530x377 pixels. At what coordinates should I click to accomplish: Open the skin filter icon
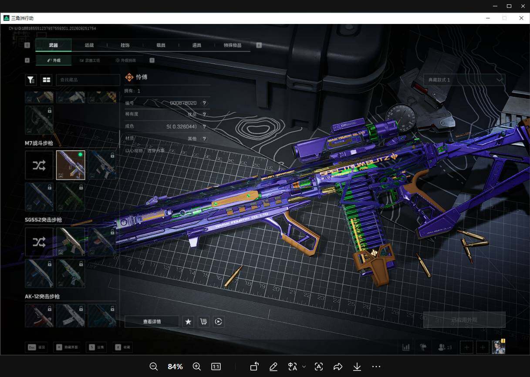pos(31,80)
